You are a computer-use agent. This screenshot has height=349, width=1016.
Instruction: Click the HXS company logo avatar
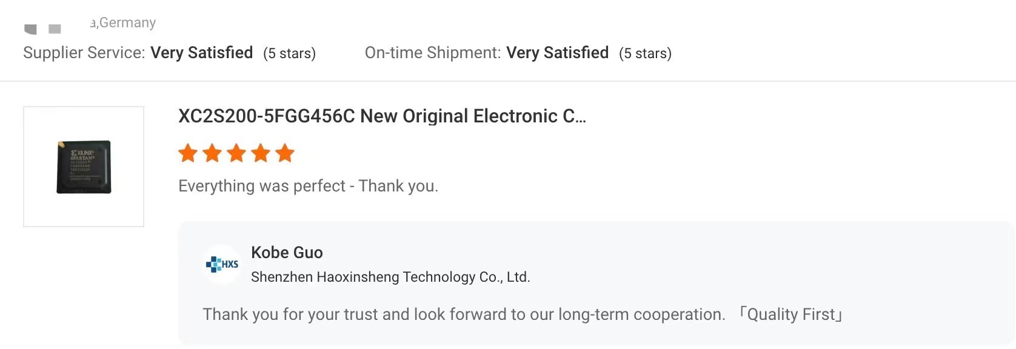pos(222,264)
